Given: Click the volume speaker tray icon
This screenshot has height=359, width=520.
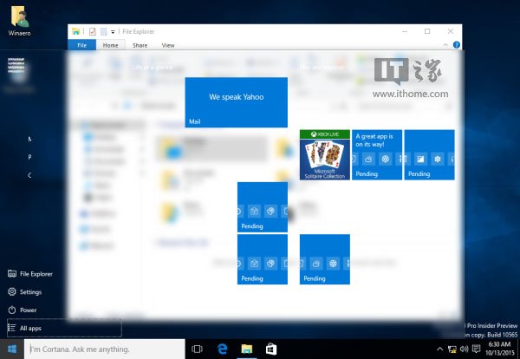Looking at the screenshot, I should point(462,349).
